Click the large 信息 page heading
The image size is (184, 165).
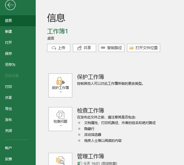click(x=56, y=18)
